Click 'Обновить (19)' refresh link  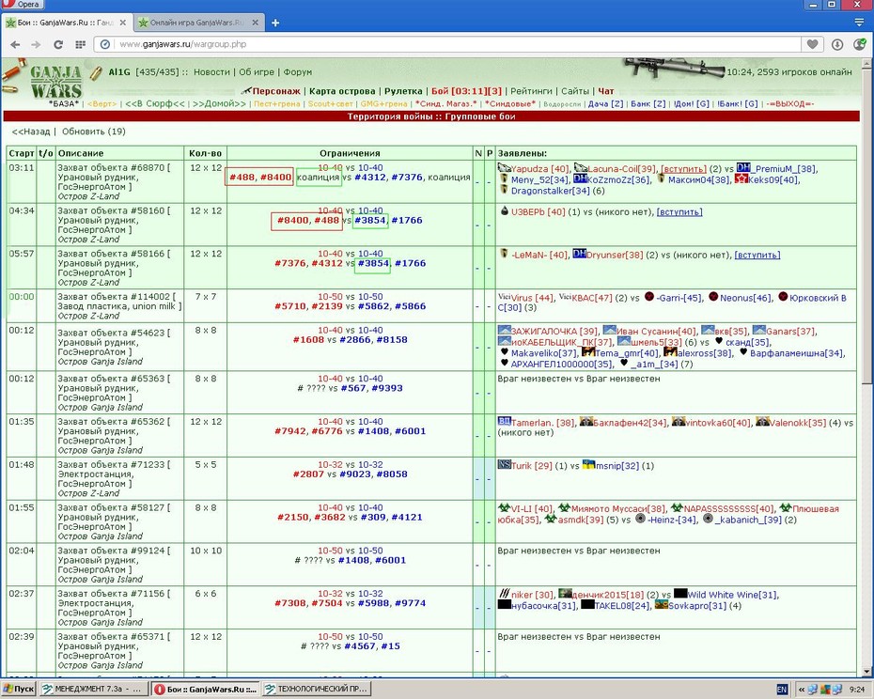pyautogui.click(x=94, y=132)
